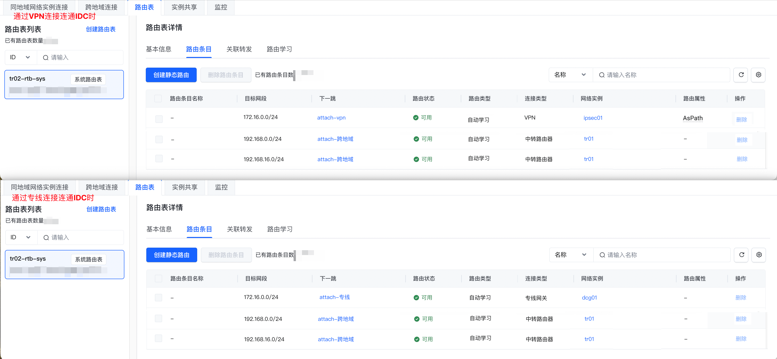The image size is (777, 359).
Task: Check the bottom panel 192.168.0.0/24 row
Action: (158, 318)
